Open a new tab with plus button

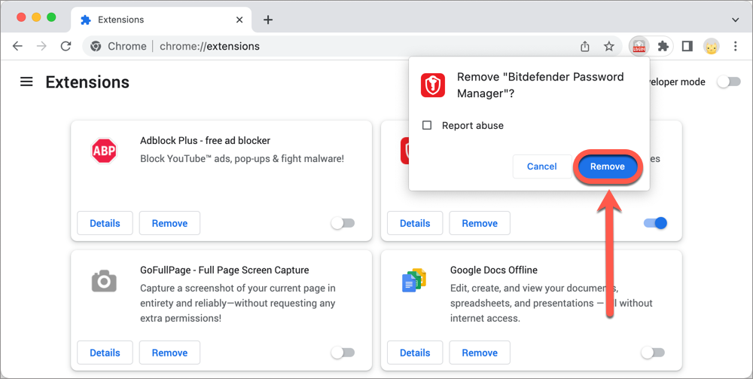268,20
